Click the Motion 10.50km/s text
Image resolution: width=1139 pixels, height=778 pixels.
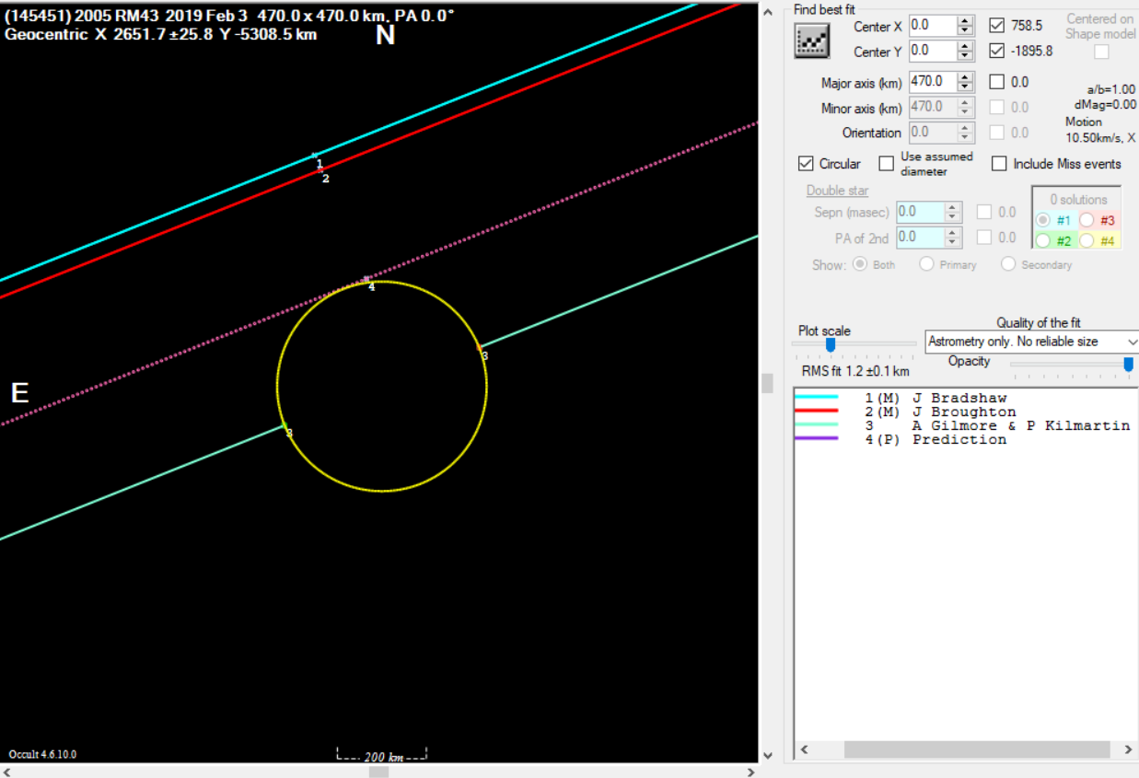pyautogui.click(x=1100, y=130)
